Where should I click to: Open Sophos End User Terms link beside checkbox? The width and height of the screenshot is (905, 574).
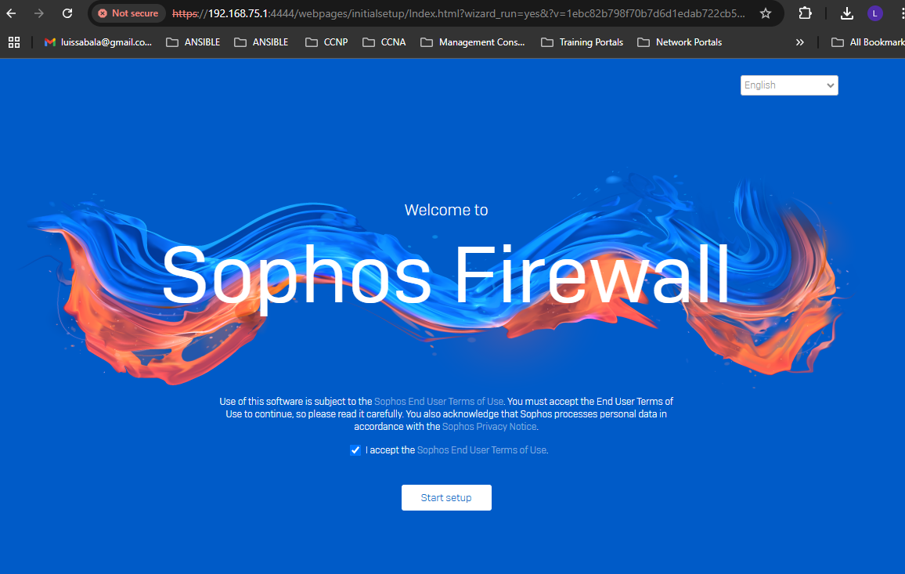coord(481,449)
